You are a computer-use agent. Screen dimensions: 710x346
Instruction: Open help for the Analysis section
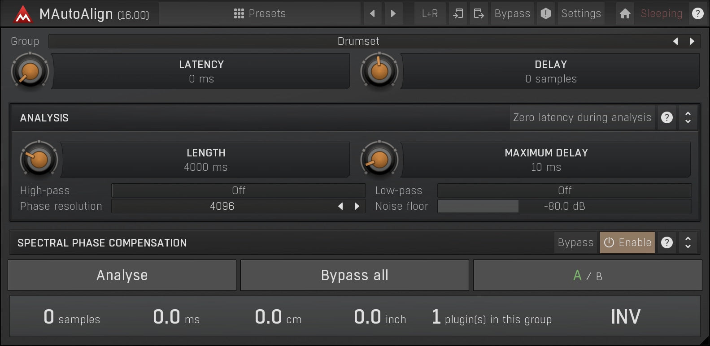[x=667, y=117]
